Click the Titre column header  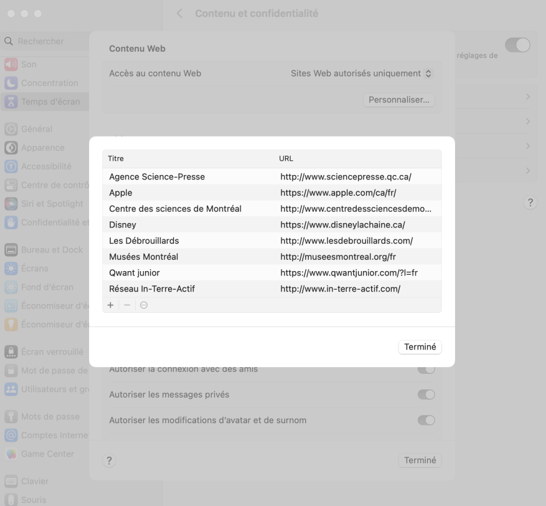tap(116, 158)
